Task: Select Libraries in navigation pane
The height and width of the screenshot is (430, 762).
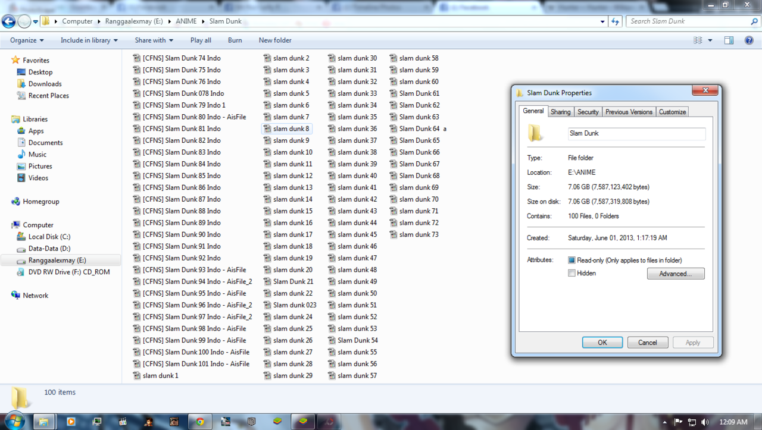Action: coord(35,119)
